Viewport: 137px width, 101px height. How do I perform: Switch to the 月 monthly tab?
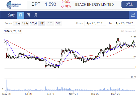point(36,15)
